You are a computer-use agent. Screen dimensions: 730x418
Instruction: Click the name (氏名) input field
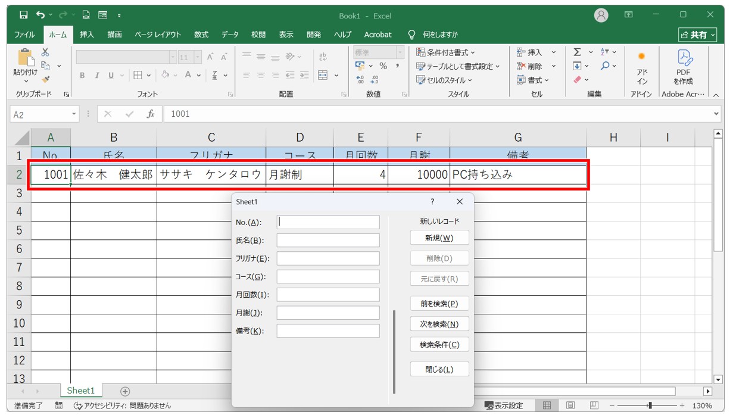click(328, 241)
